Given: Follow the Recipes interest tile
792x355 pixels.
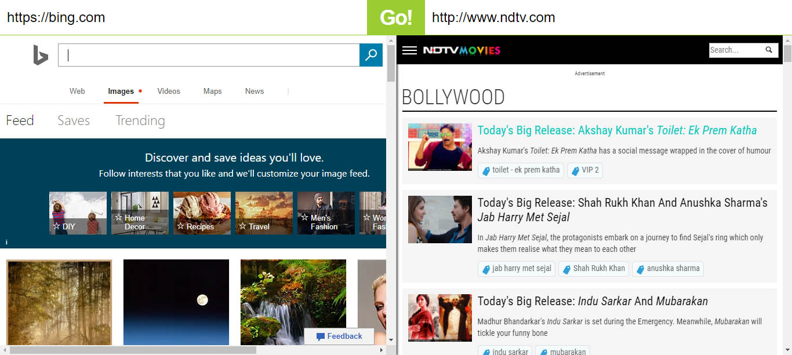Looking at the screenshot, I should (202, 213).
